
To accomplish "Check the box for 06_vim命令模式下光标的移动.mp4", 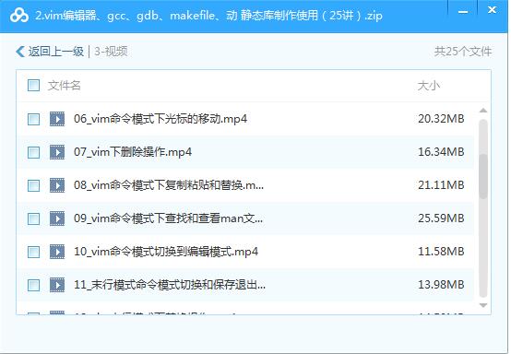I will [33, 119].
